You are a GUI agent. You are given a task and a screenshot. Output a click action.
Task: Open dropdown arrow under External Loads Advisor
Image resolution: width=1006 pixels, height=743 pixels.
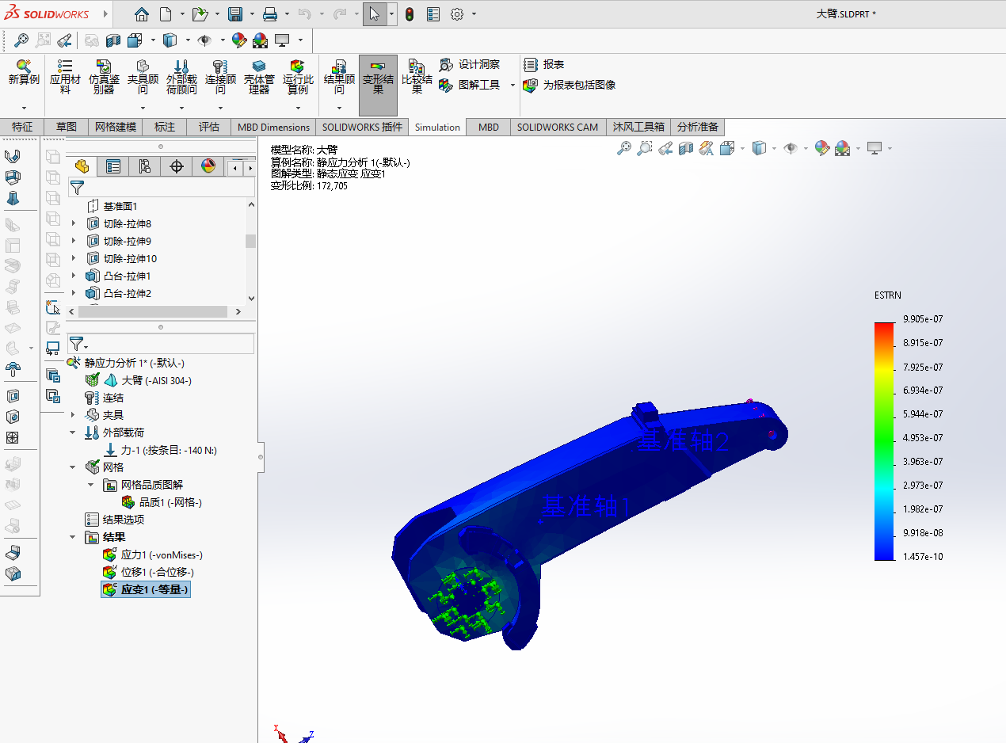(181, 108)
